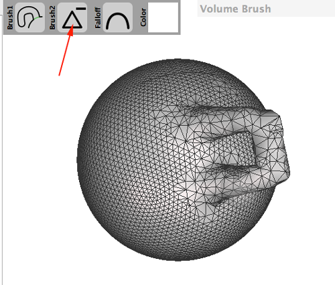Click the Color vertical label
Viewport: 335px width, 285px height.
[x=143, y=17]
